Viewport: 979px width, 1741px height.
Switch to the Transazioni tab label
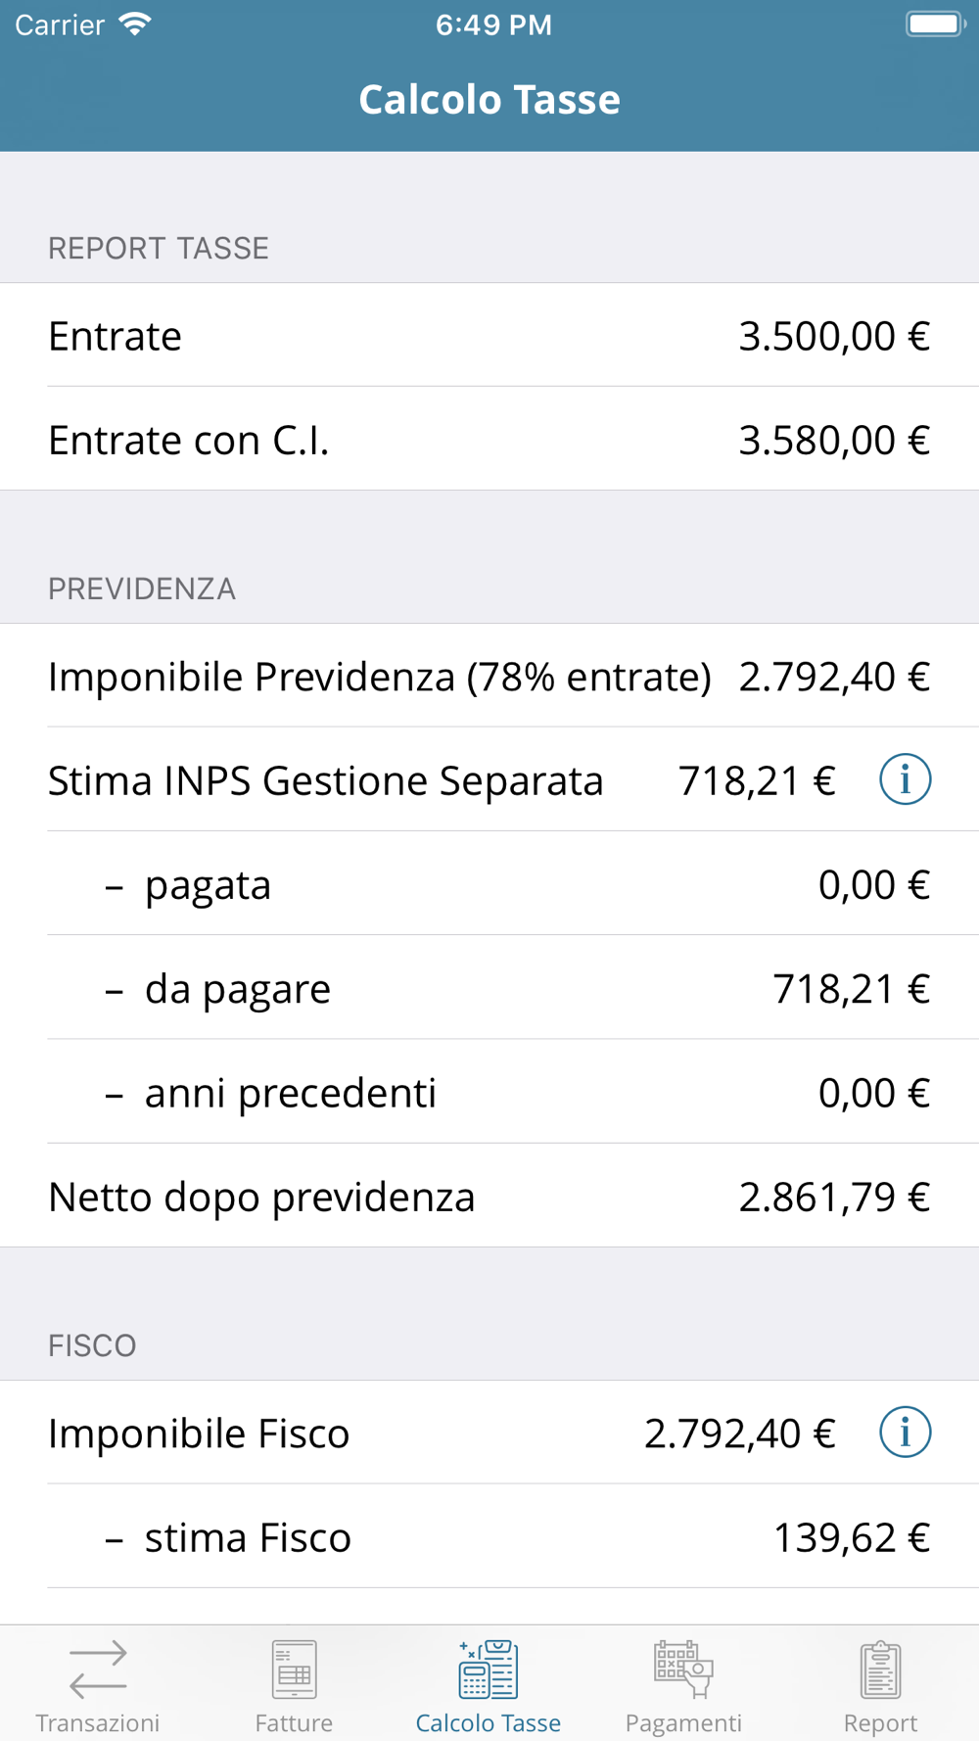[x=98, y=1722]
